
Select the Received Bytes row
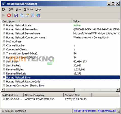pos(60,69)
